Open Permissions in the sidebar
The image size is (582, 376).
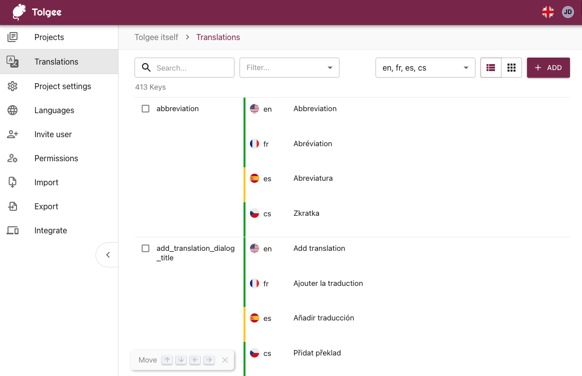coord(59,158)
